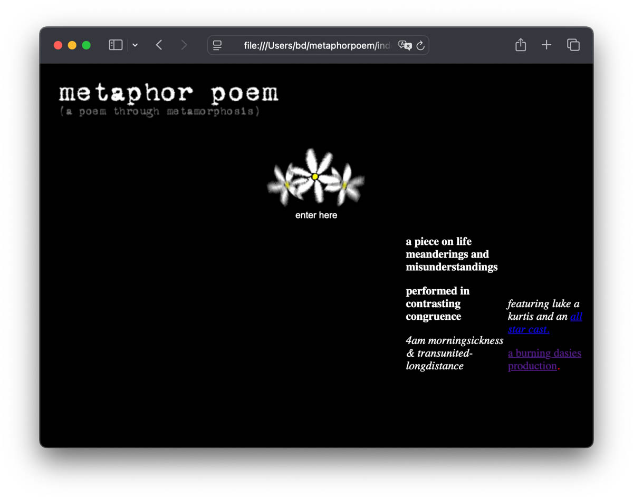Screen dimensions: 633x500
Task: Toggle the Safari sidebar panel icon
Action: pos(116,45)
